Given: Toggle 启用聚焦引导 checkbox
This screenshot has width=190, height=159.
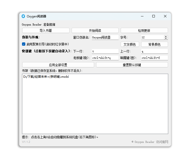Looking at the screenshot, I should pos(24,44).
